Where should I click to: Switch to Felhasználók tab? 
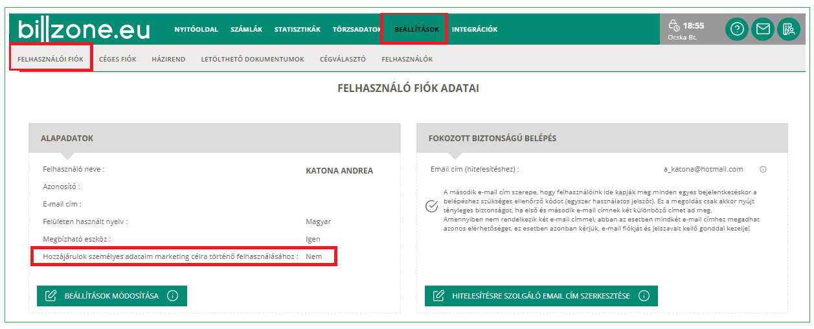407,59
